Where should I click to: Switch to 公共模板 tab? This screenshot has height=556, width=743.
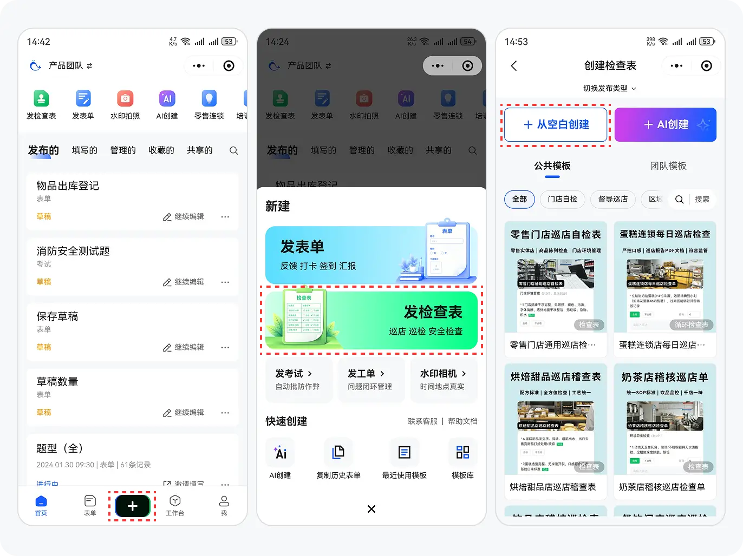pyautogui.click(x=552, y=166)
